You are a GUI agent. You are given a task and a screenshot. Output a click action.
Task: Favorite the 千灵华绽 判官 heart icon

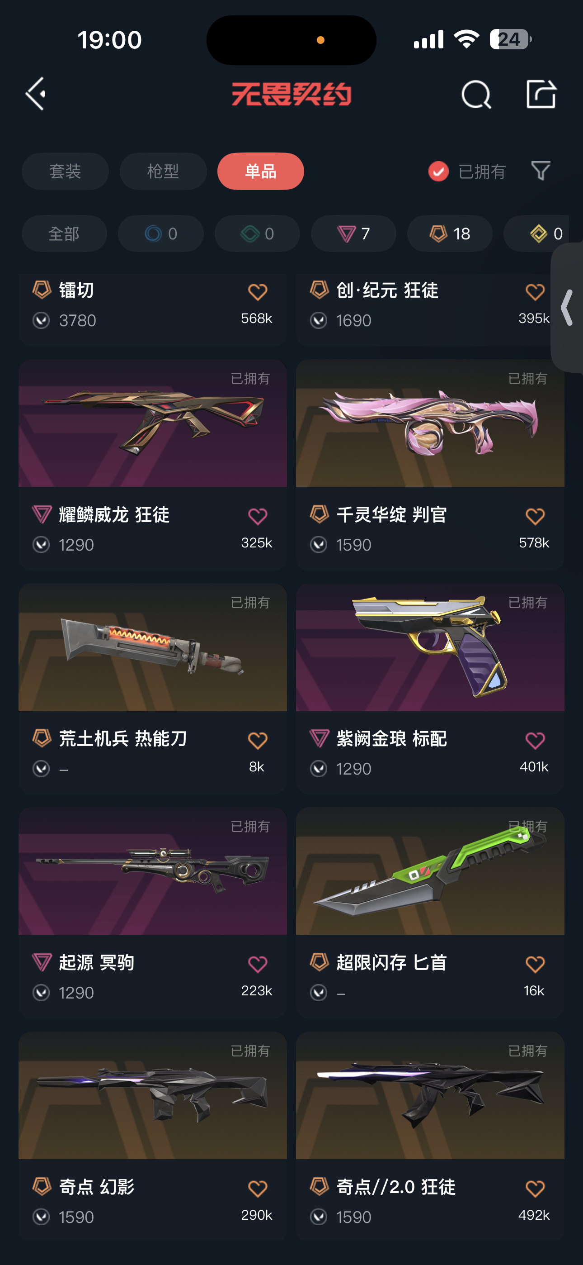coord(535,516)
